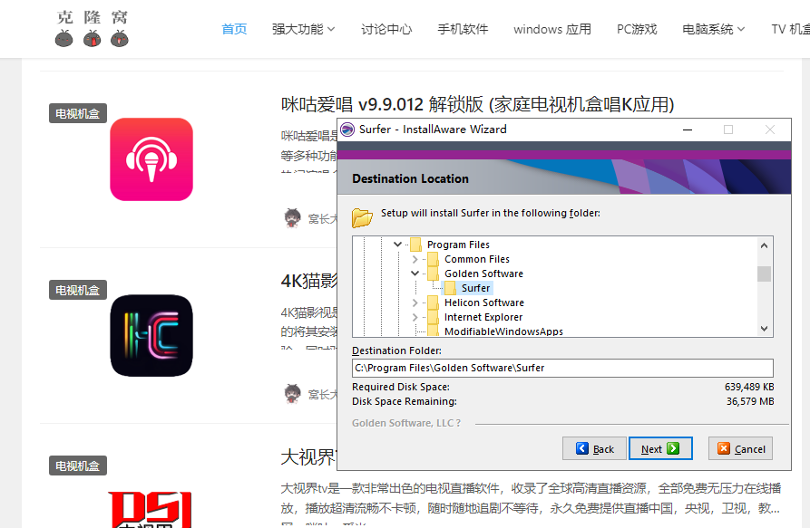Click the 克隆窝 site logo
810x528 pixels.
(x=92, y=28)
